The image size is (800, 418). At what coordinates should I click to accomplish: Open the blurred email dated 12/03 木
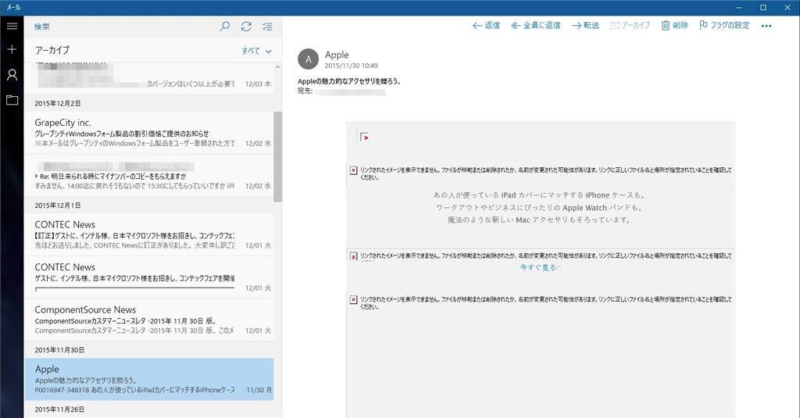click(149, 77)
